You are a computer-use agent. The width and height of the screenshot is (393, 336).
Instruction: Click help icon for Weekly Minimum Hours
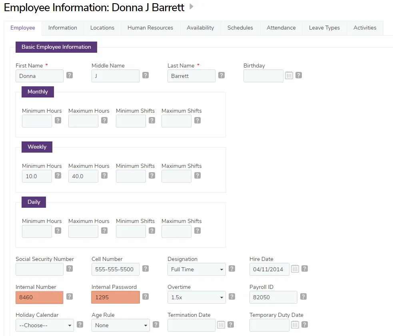[58, 175]
